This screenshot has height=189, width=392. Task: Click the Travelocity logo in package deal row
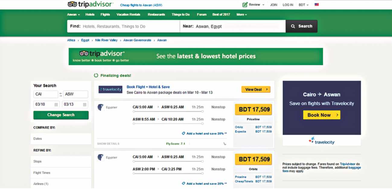[x=110, y=89]
